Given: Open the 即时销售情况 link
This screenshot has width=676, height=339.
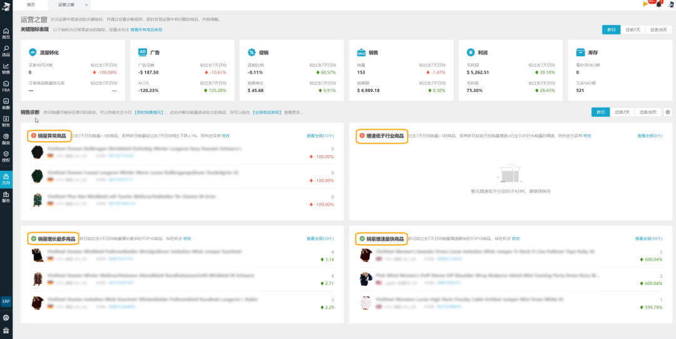Looking at the screenshot, I should point(149,113).
